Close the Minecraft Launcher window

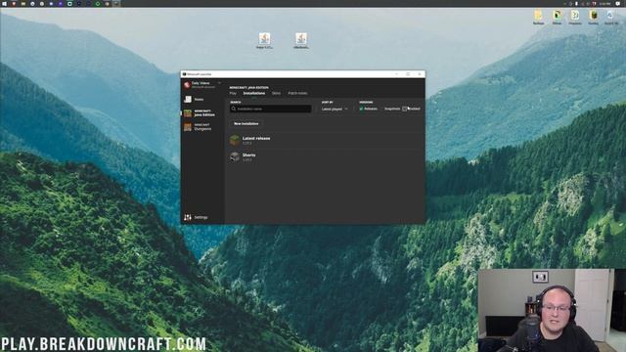[x=420, y=74]
